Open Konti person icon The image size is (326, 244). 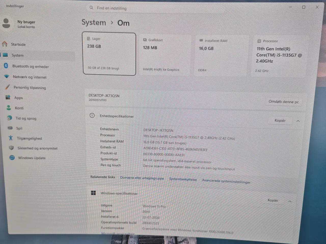click(9, 108)
